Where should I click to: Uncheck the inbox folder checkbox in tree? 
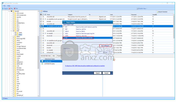pos(16,35)
